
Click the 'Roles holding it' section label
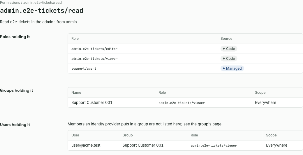tap(15, 37)
